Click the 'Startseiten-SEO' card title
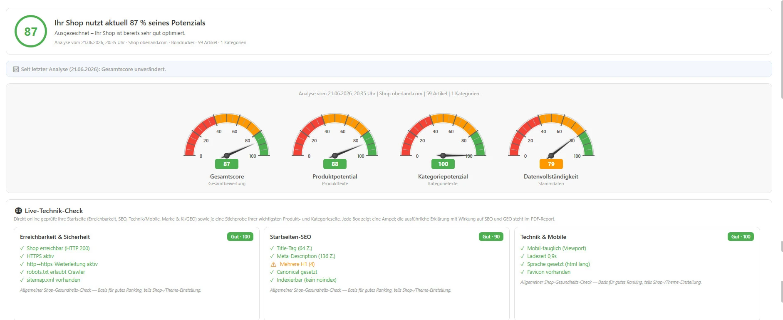This screenshot has height=320, width=783. [290, 237]
